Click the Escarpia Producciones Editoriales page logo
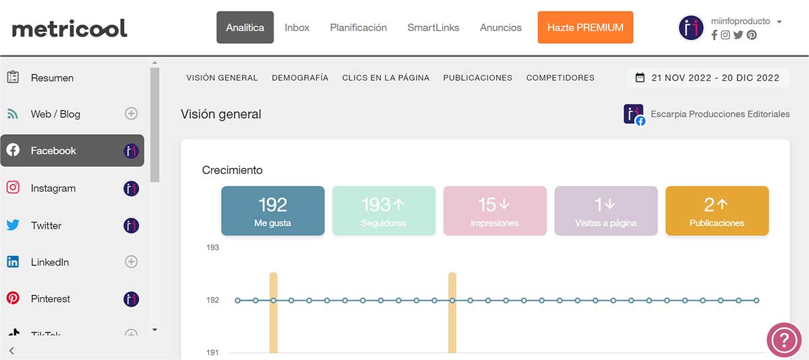 tap(634, 115)
